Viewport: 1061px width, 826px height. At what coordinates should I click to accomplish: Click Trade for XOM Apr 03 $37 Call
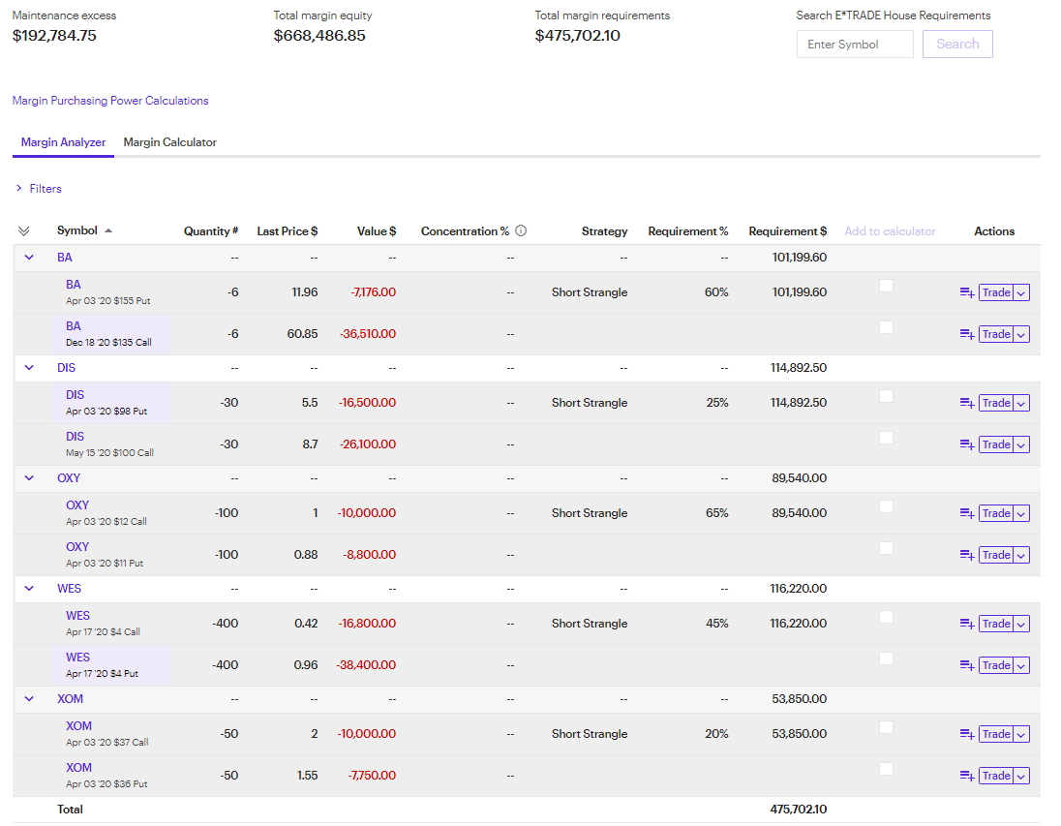(x=996, y=734)
